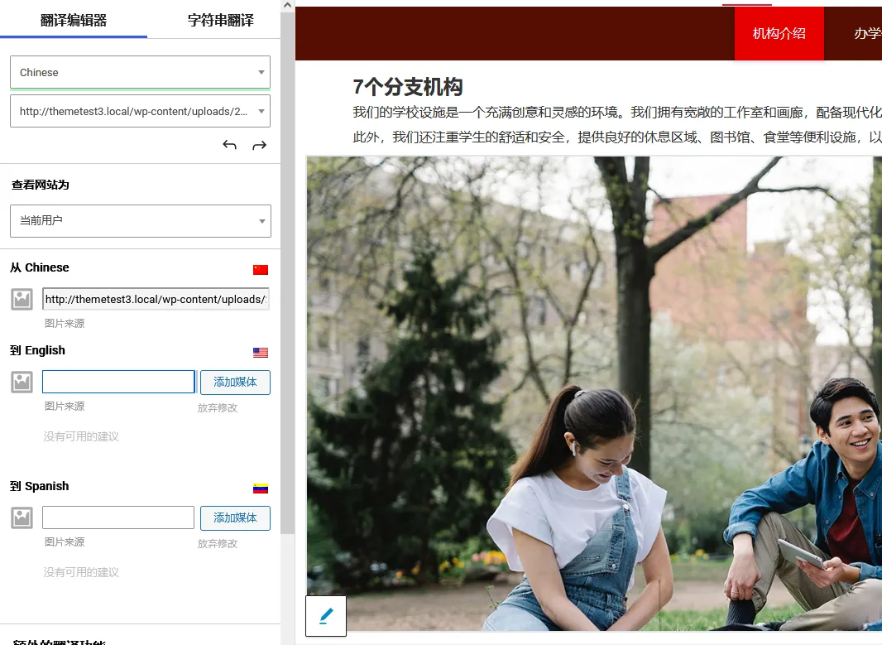
Task: Click the English flag icon
Action: (261, 352)
